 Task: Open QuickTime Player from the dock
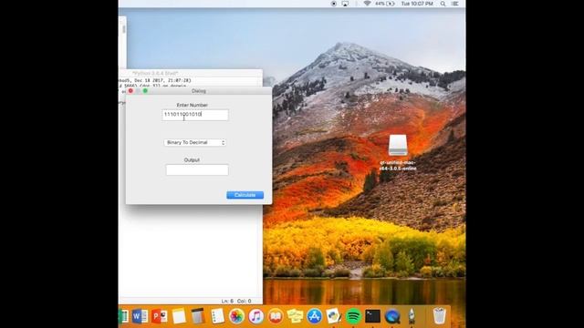(x=391, y=316)
